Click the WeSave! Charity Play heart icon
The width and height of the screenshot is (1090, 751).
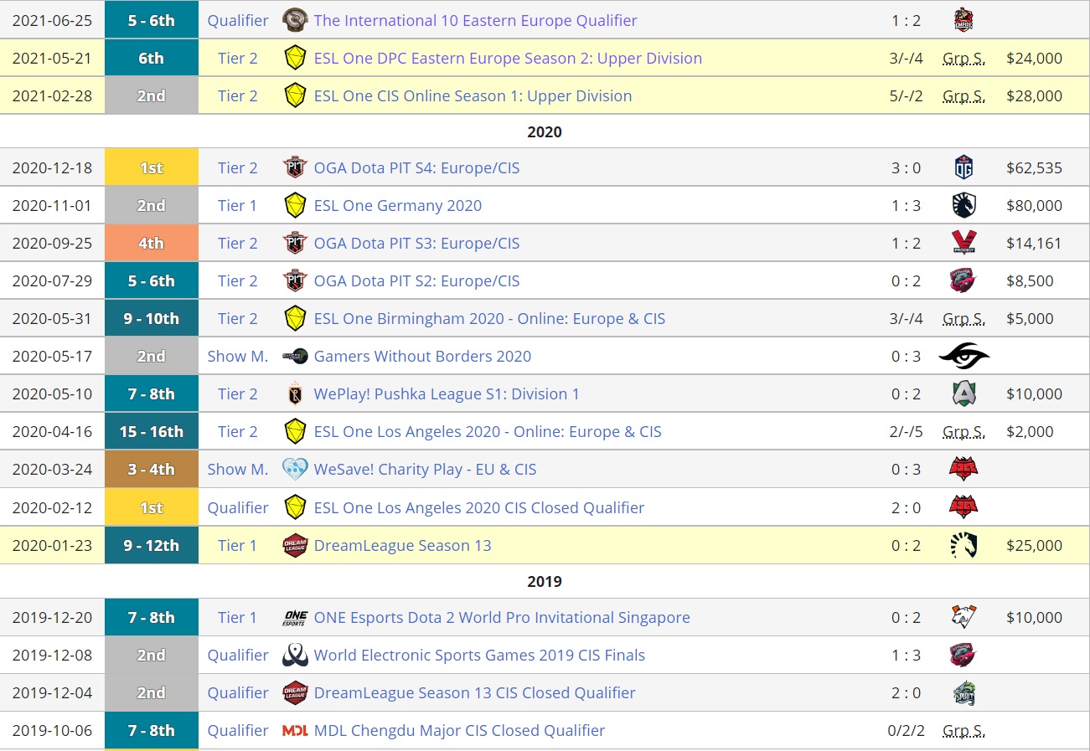click(295, 470)
